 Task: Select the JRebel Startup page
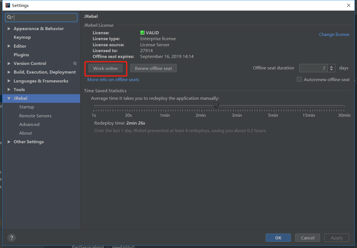tap(27, 107)
